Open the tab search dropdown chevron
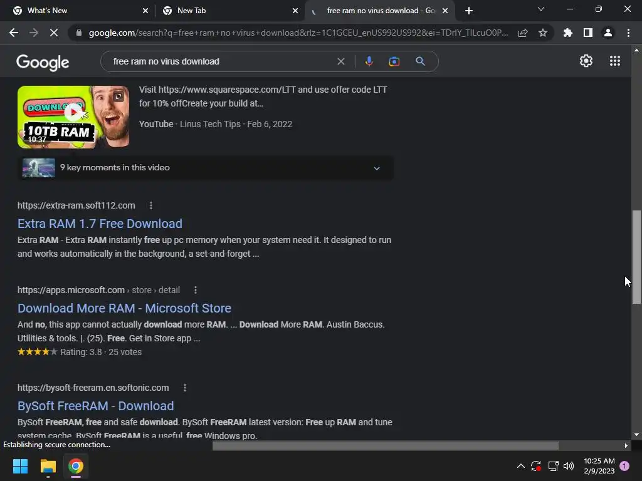 (541, 9)
